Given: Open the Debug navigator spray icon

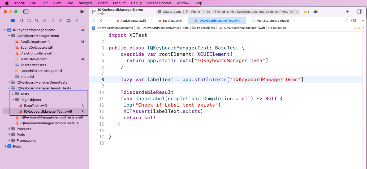Looking at the screenshot, I should pos(61,20).
